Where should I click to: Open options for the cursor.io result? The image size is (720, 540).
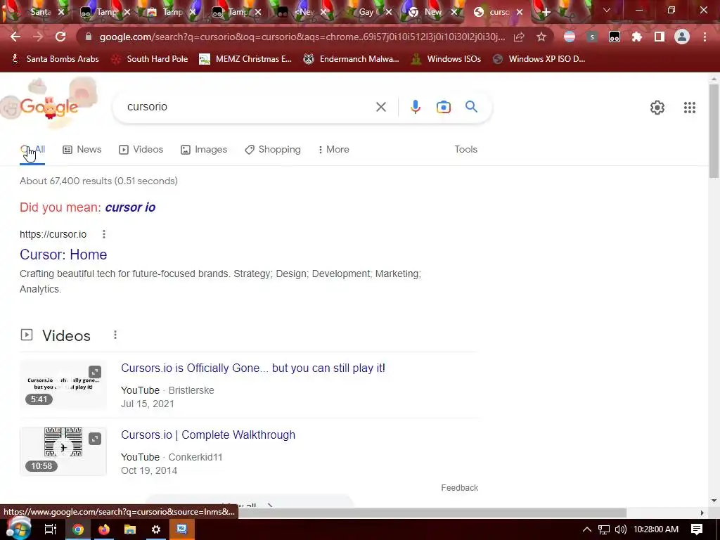pyautogui.click(x=104, y=234)
